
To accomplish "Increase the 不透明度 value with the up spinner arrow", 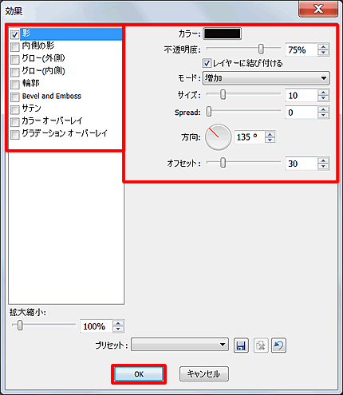I will pyautogui.click(x=323, y=47).
